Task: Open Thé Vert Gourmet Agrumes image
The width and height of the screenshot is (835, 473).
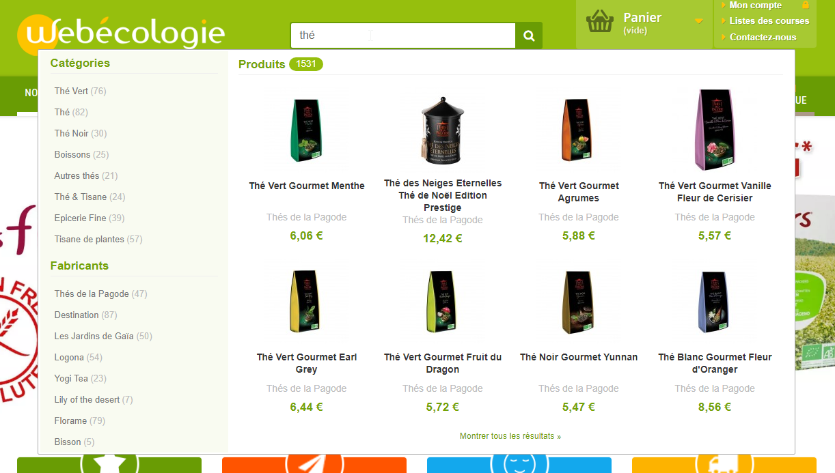Action: point(578,130)
